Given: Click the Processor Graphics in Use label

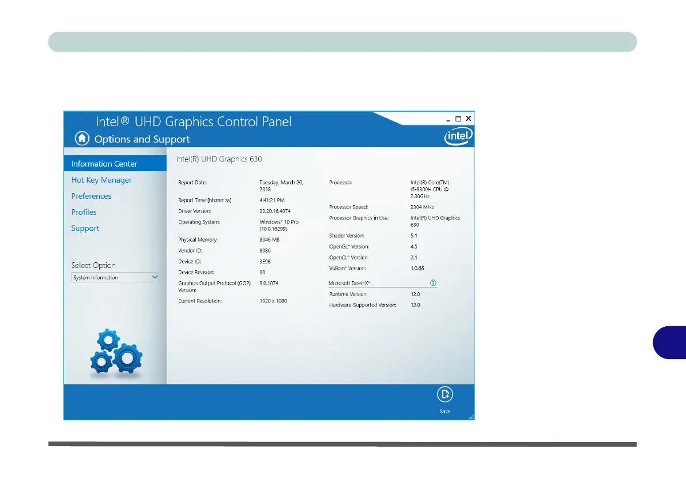Looking at the screenshot, I should pos(359,217).
